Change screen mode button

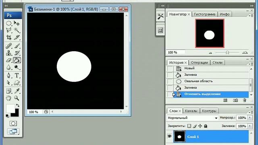13,131
